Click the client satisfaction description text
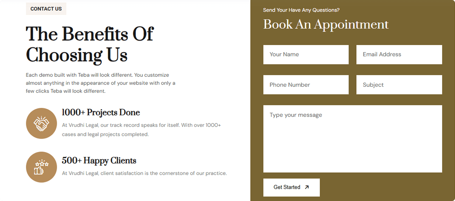 [x=144, y=173]
